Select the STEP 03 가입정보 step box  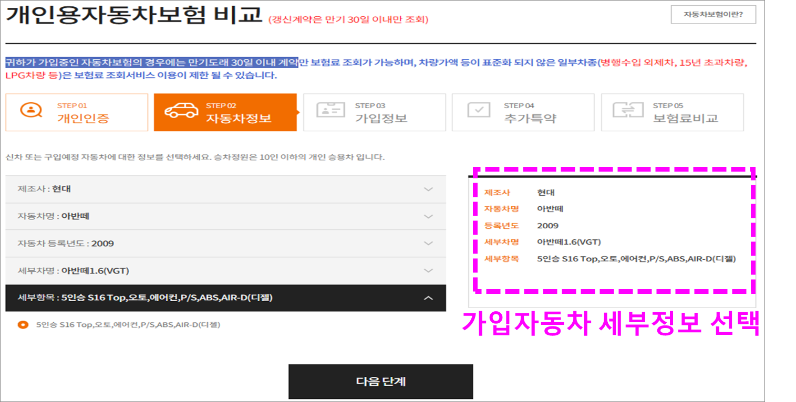374,112
